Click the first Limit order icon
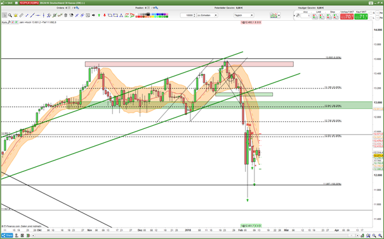Viewport: 384px width, 239px height. click(x=315, y=16)
